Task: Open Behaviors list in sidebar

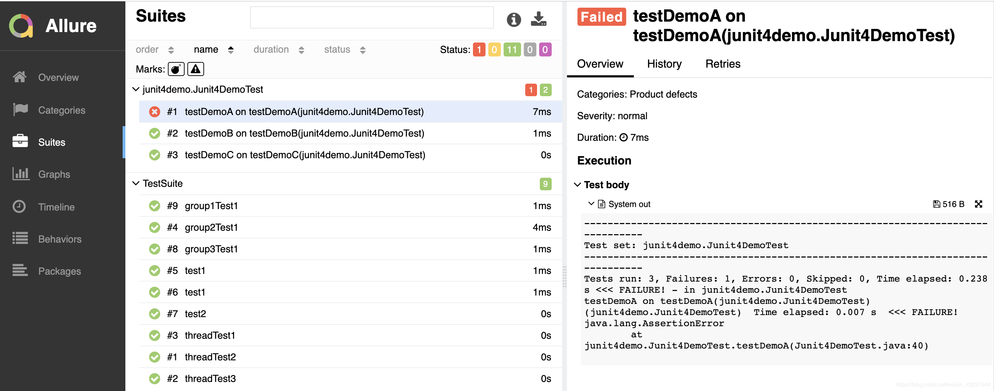Action: pos(60,239)
